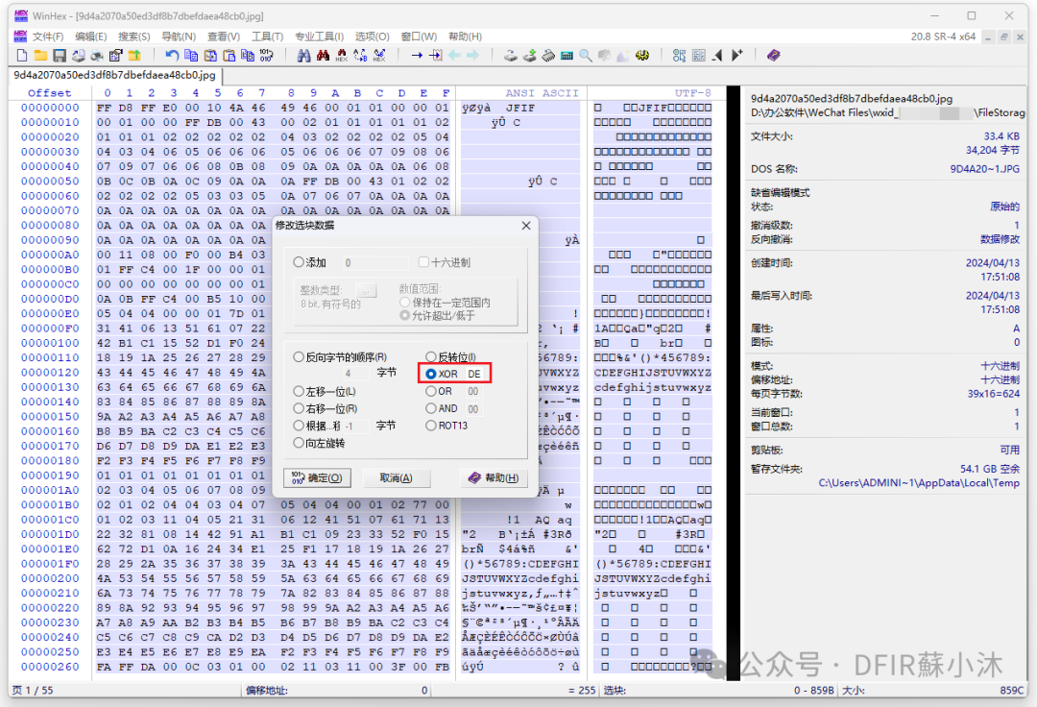Click the 取消(A) cancel button
Screen dimensions: 1037x707
tap(396, 477)
